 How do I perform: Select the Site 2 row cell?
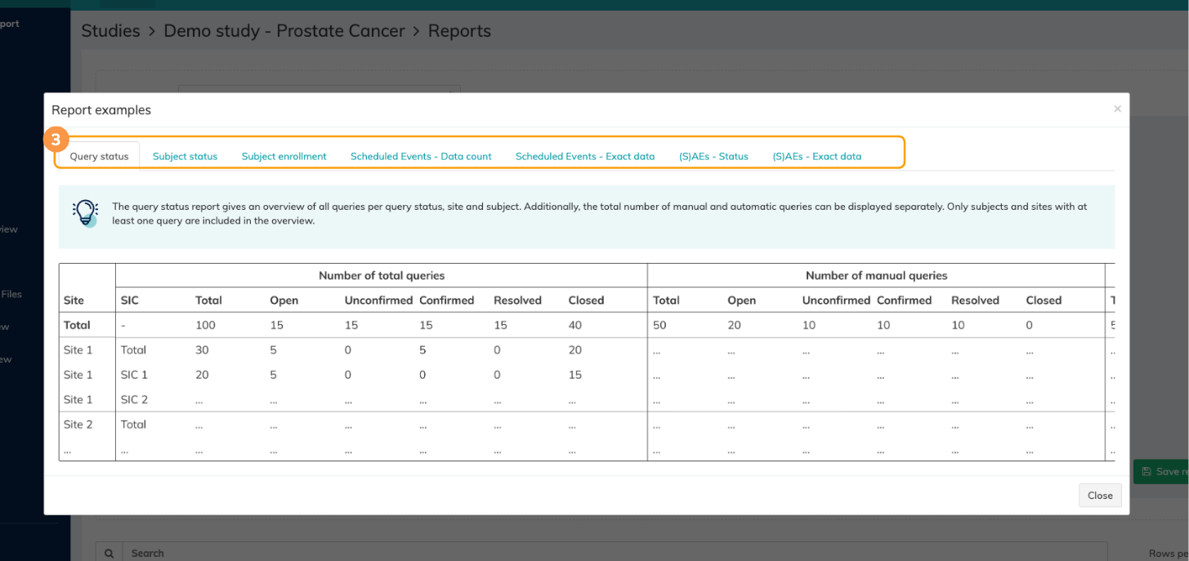tap(78, 425)
